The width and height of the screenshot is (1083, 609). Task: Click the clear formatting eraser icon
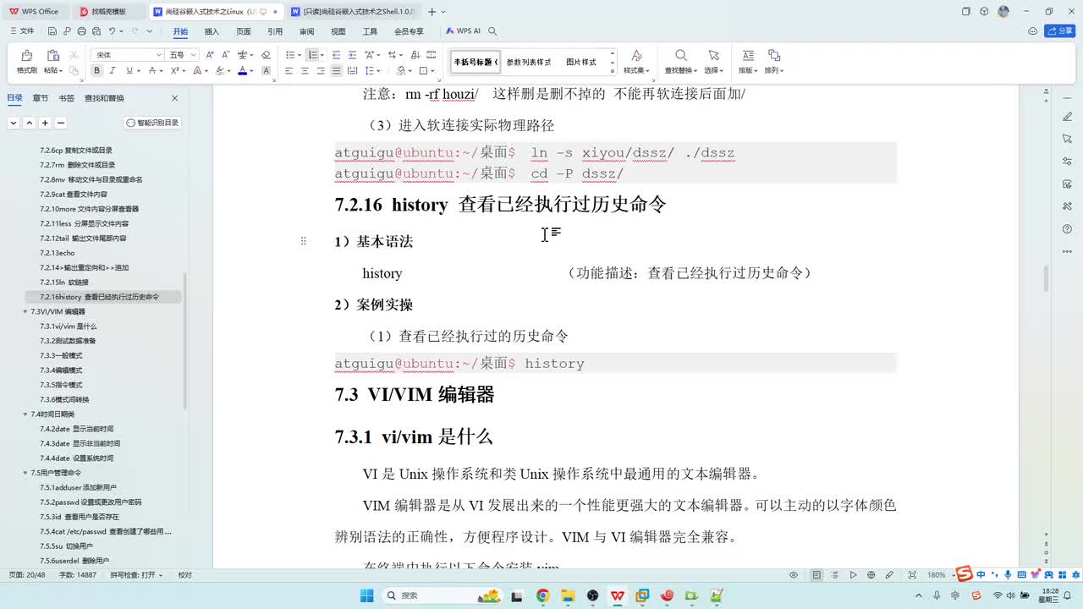coord(266,55)
